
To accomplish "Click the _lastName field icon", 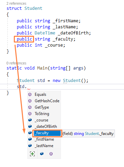I will tap(30, 146).
